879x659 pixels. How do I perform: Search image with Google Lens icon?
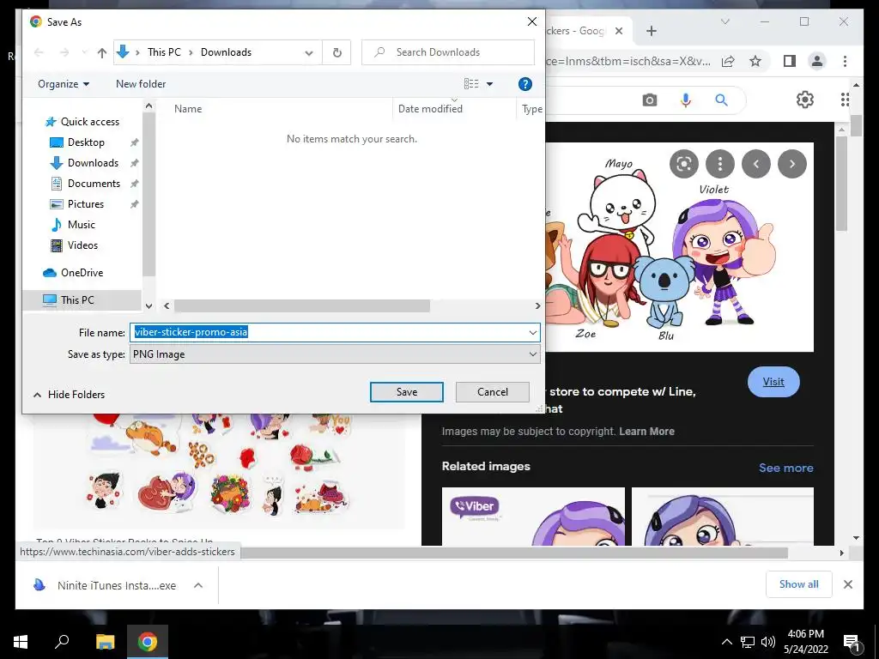(683, 164)
